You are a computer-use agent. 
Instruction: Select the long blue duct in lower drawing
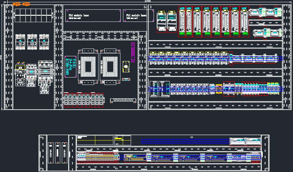(185, 141)
